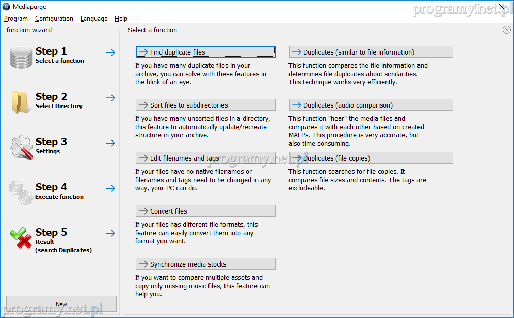
Task: Close the Select a function panel
Action: pyautogui.click(x=506, y=30)
